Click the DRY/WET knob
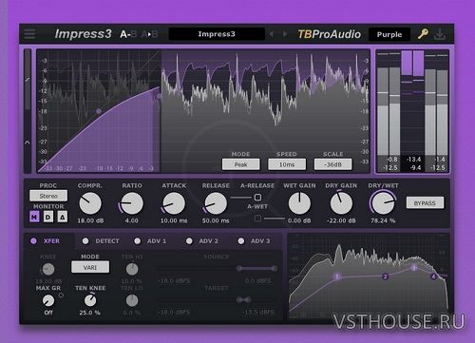This screenshot has height=343, width=475. coord(383,203)
